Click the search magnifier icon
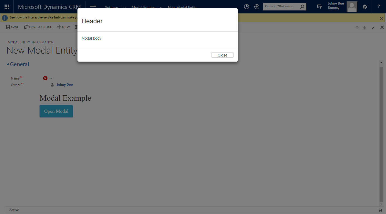The image size is (386, 214). click(302, 7)
